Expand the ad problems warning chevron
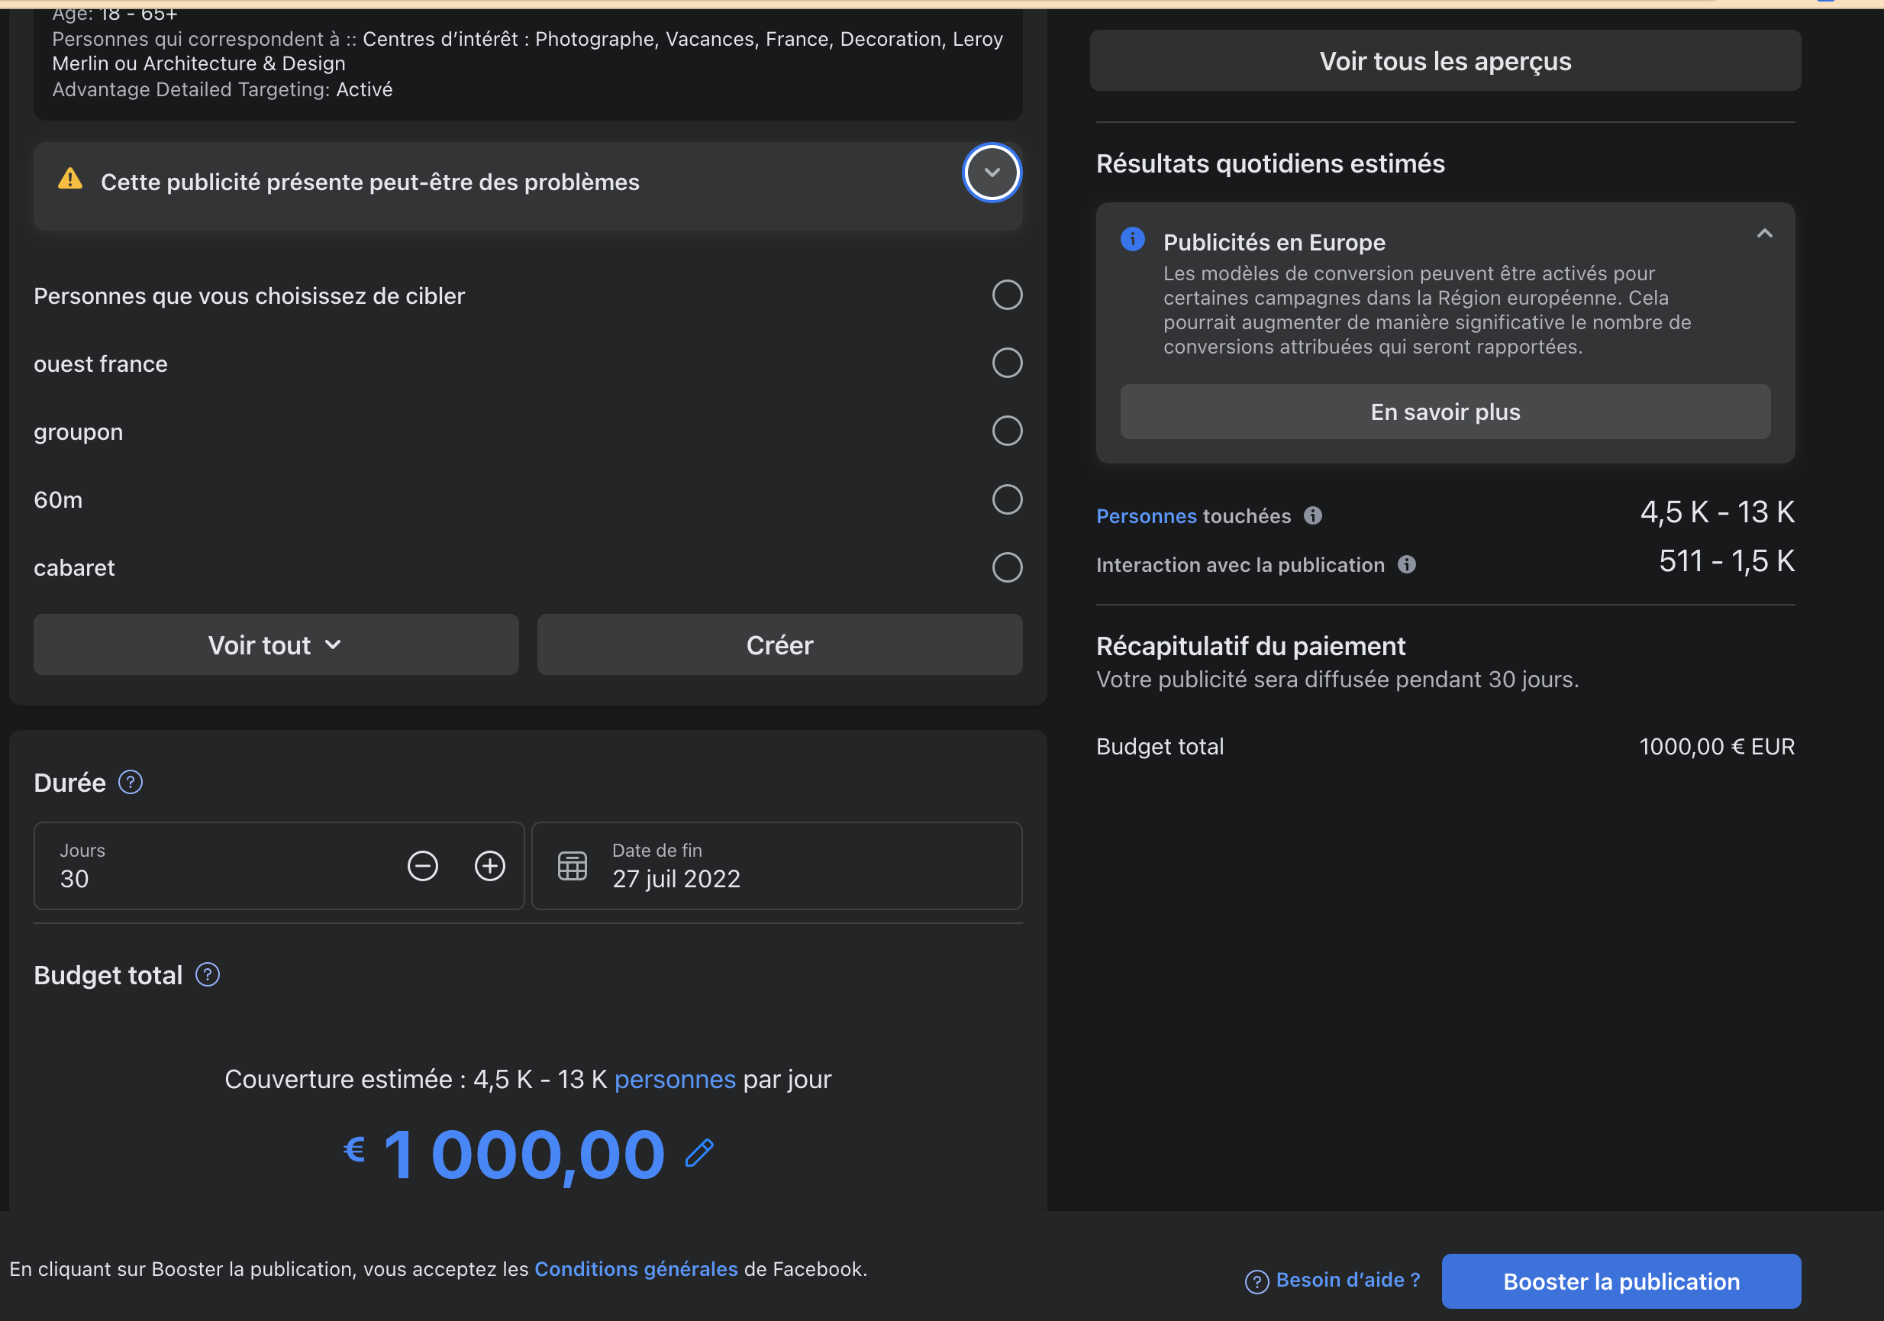The image size is (1884, 1321). tap(991, 173)
